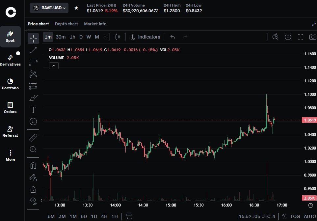
Task: Switch to the Price chart tab
Action: point(38,24)
